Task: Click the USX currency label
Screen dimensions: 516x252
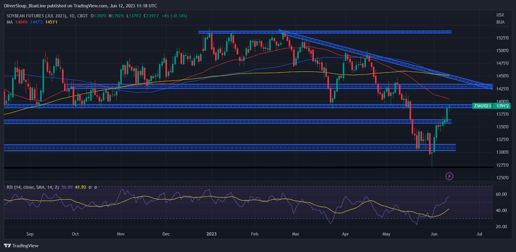Action: (x=500, y=16)
